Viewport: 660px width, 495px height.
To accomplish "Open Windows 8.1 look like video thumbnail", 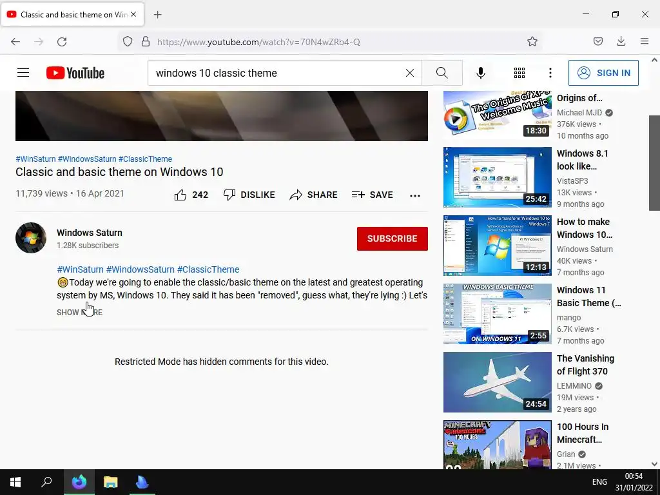I will (x=497, y=177).
